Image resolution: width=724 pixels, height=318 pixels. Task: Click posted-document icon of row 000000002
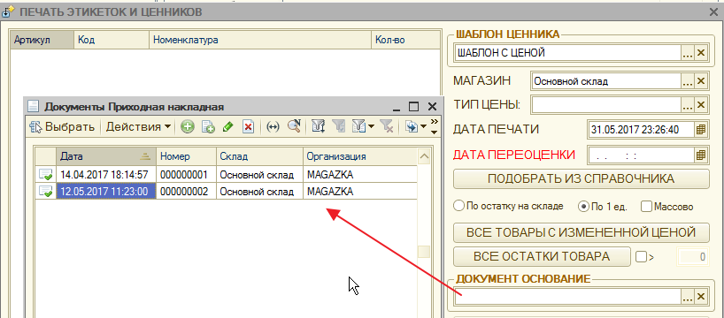tap(46, 192)
